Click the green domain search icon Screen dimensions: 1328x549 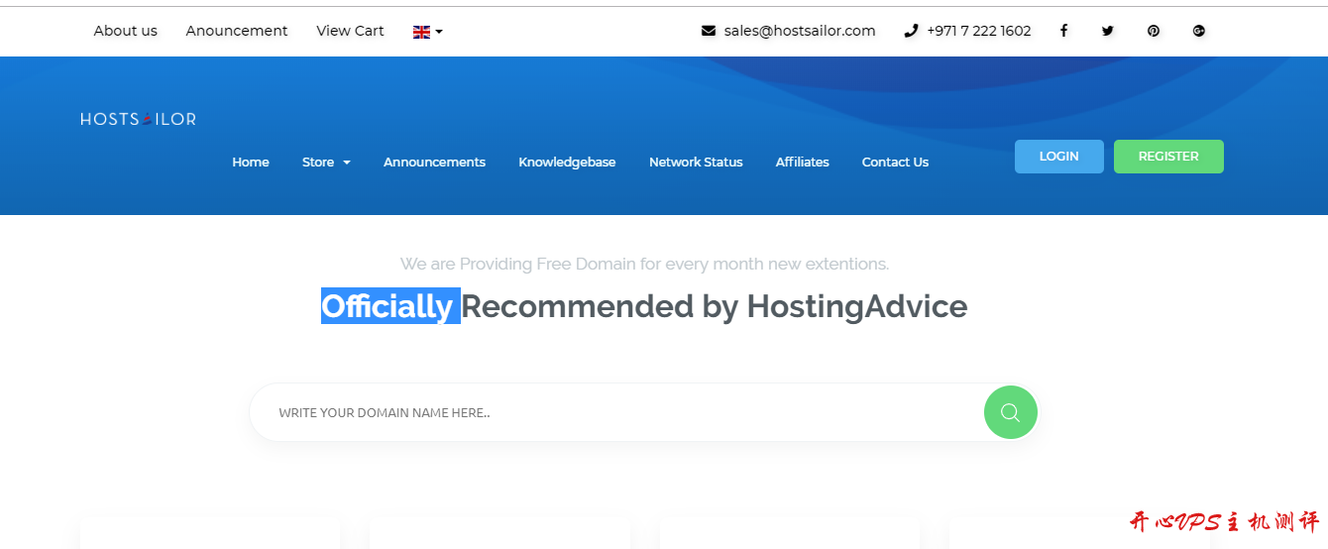click(1010, 412)
